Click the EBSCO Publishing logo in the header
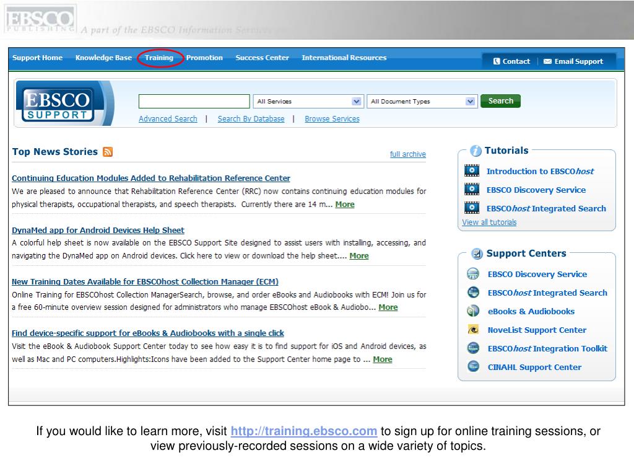The image size is (634, 476). tap(40, 19)
